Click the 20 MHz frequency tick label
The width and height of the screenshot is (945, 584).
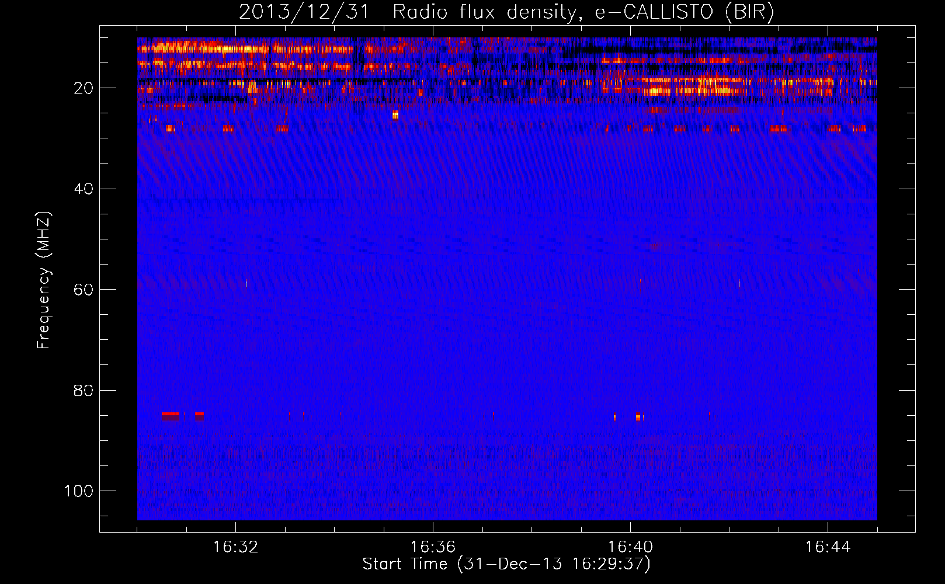(84, 88)
